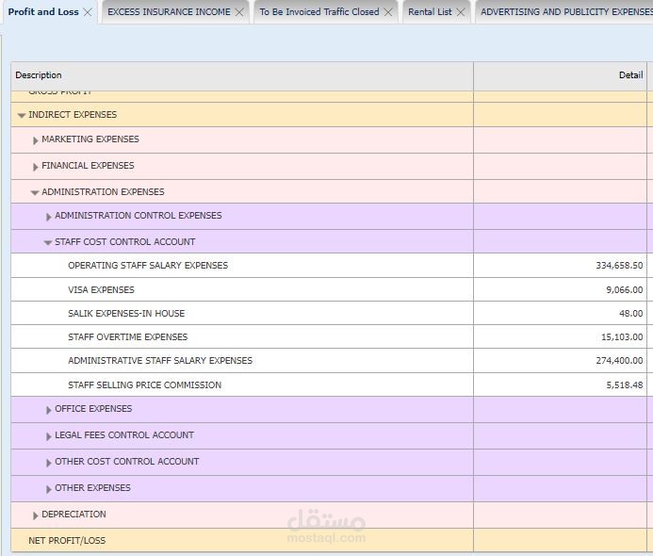Collapse the INDIRECT EXPENSES group
653x556 pixels.
pos(22,115)
